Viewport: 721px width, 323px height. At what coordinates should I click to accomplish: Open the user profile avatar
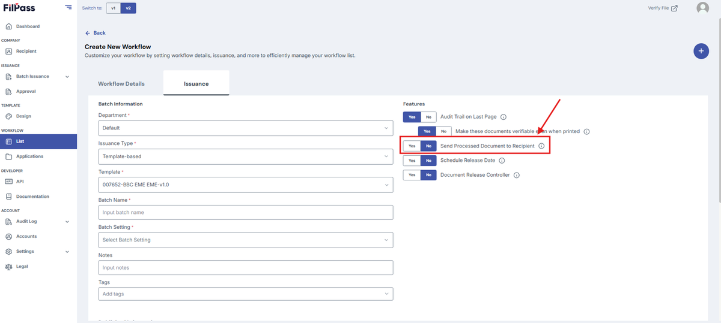[x=702, y=8]
